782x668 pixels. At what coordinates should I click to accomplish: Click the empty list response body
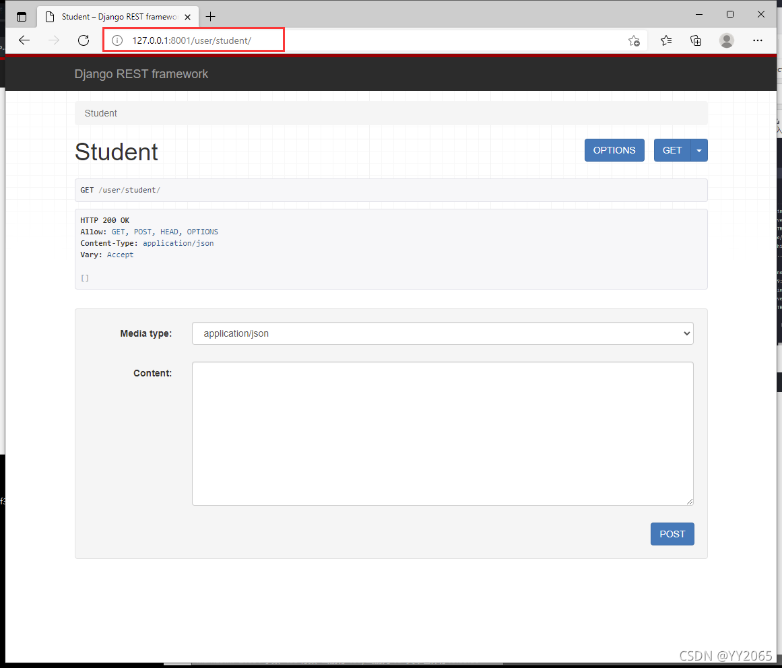coord(85,278)
